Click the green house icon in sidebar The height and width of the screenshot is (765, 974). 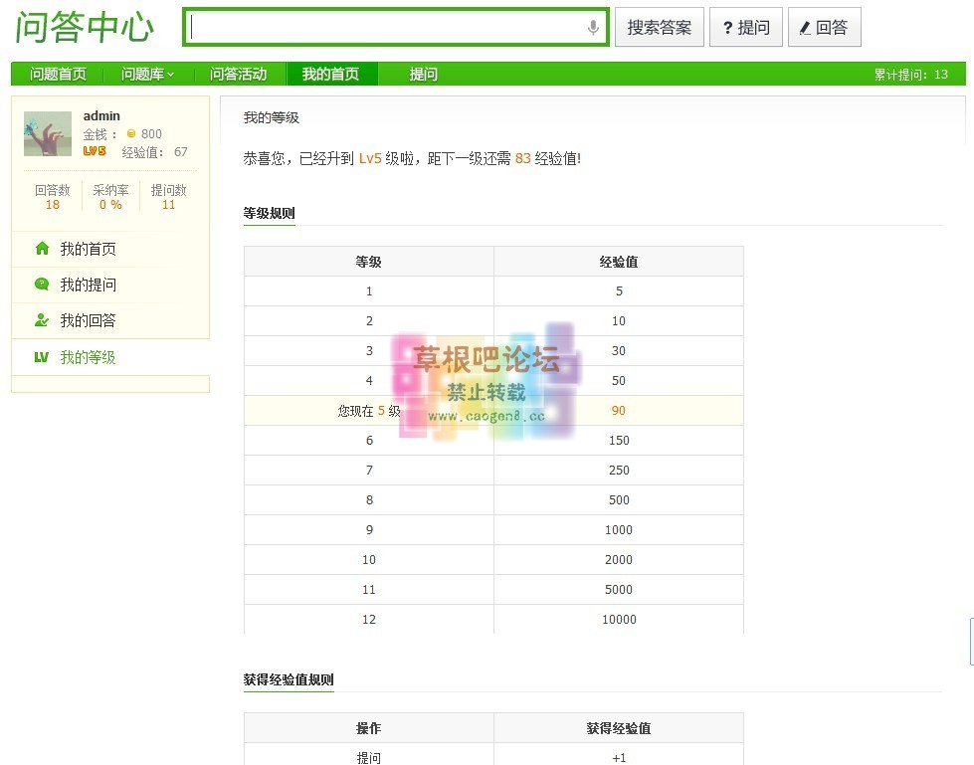[42, 249]
